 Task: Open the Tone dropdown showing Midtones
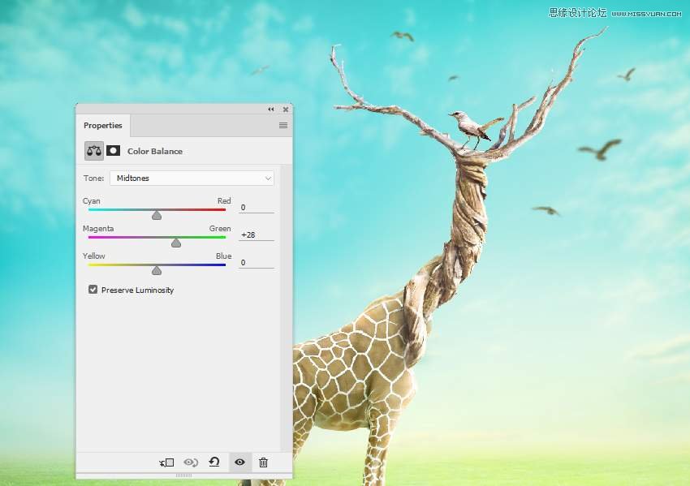[x=192, y=178]
